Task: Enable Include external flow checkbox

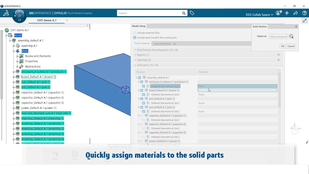Action: tap(135, 33)
